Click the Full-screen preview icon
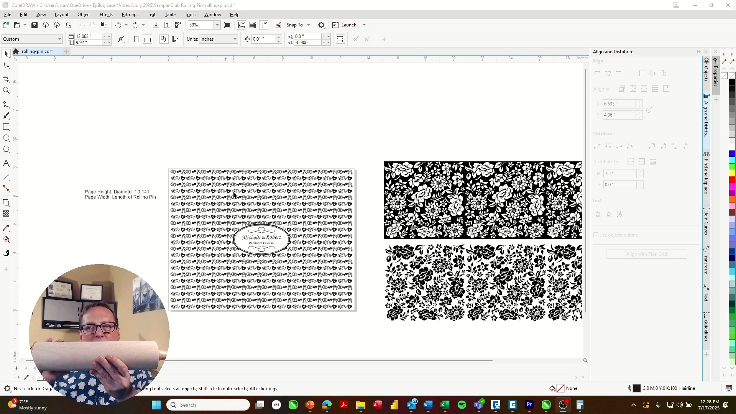The width and height of the screenshot is (736, 414). coord(227,25)
